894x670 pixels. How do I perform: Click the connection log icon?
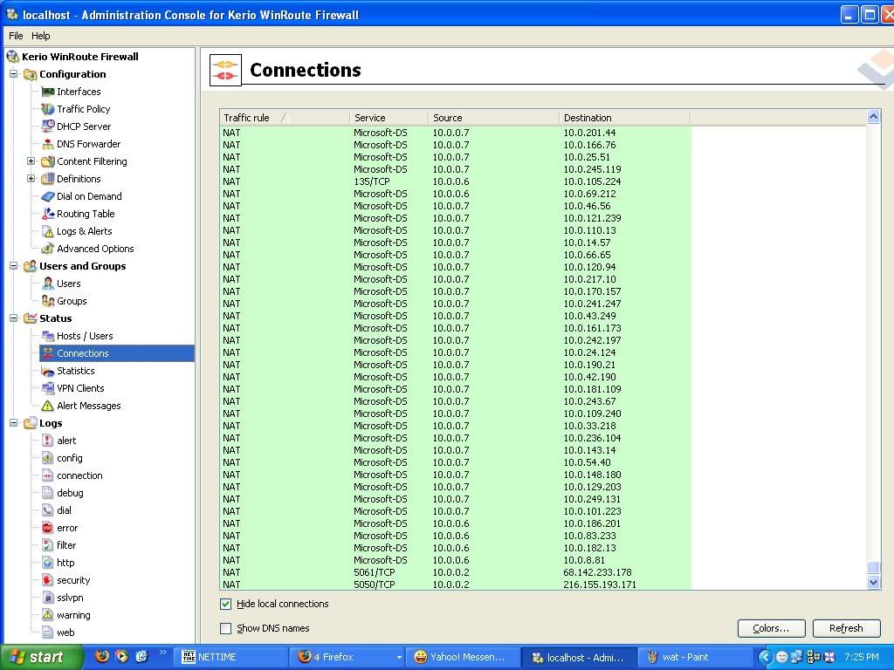click(48, 475)
